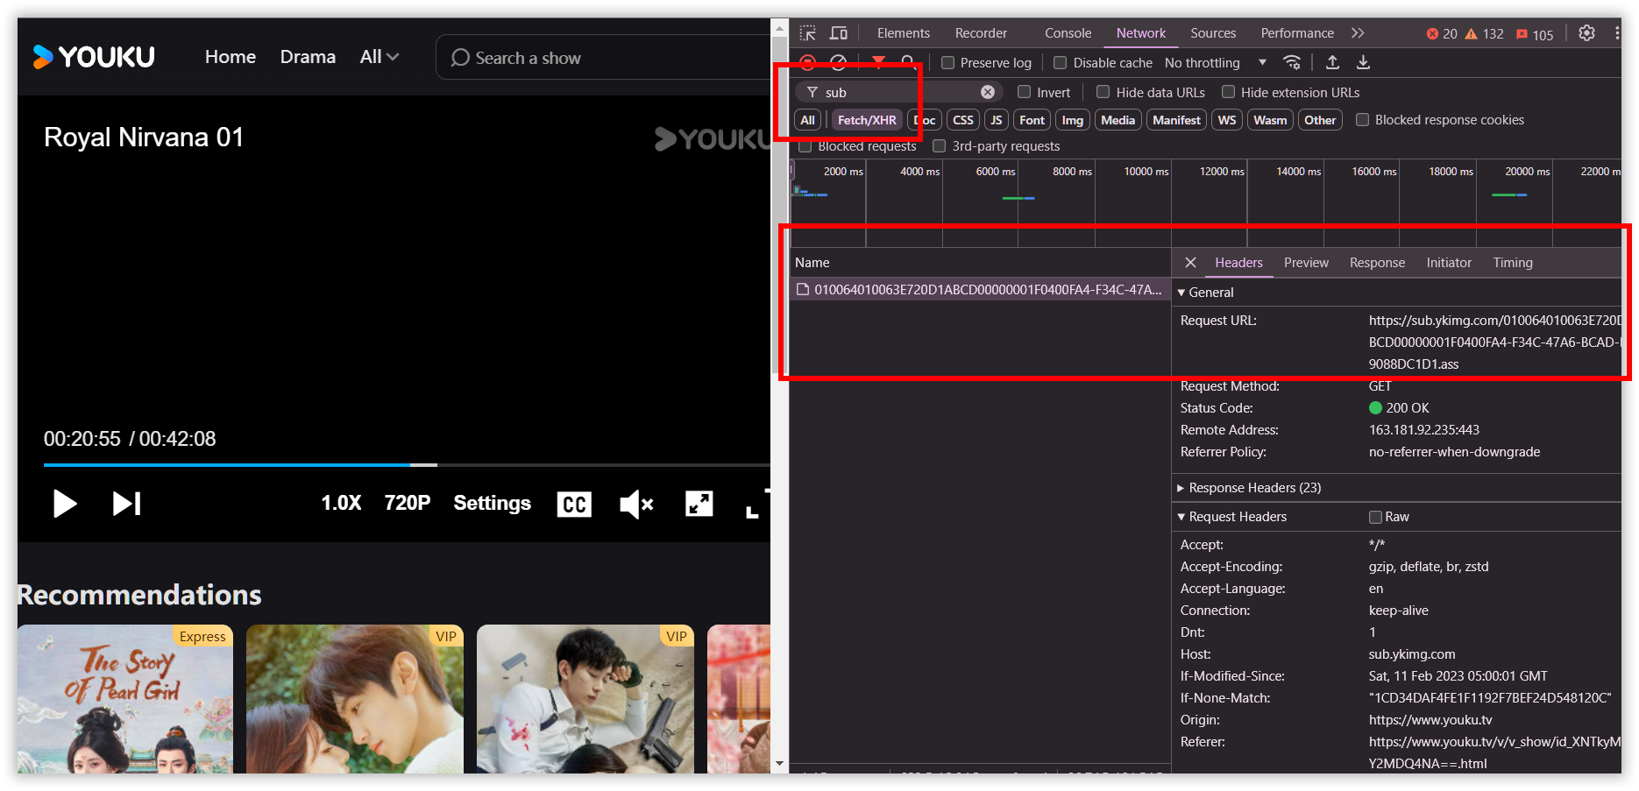1639x791 pixels.
Task: Open Drama category link
Action: [x=308, y=57]
